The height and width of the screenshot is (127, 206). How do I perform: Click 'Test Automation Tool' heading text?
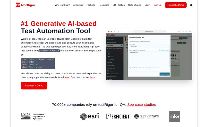click(x=55, y=31)
